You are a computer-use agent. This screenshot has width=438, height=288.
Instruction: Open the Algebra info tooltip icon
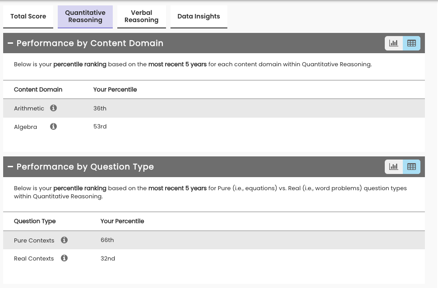pos(53,127)
